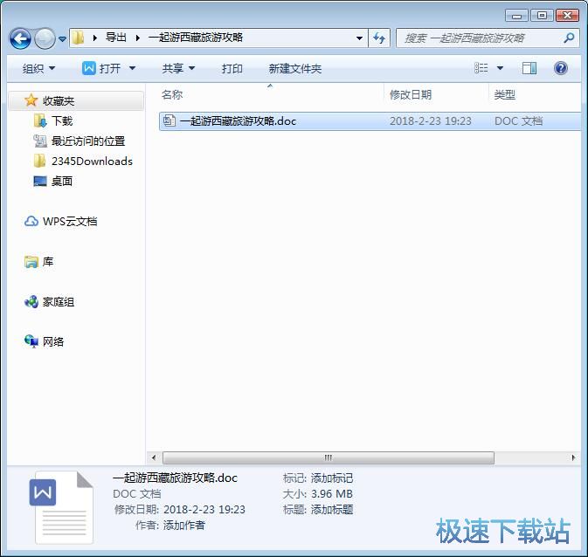Viewport: 588px width, 557px height.
Task: Click 添加标题 in the details pane
Action: point(332,510)
